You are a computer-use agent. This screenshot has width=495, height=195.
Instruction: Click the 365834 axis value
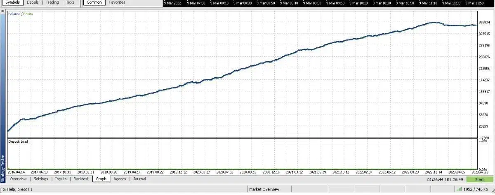483,22
